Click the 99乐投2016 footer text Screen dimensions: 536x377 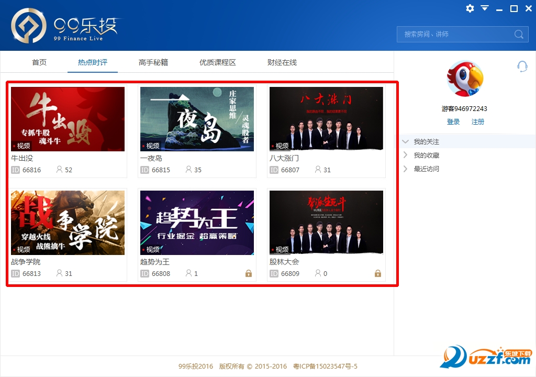196,367
